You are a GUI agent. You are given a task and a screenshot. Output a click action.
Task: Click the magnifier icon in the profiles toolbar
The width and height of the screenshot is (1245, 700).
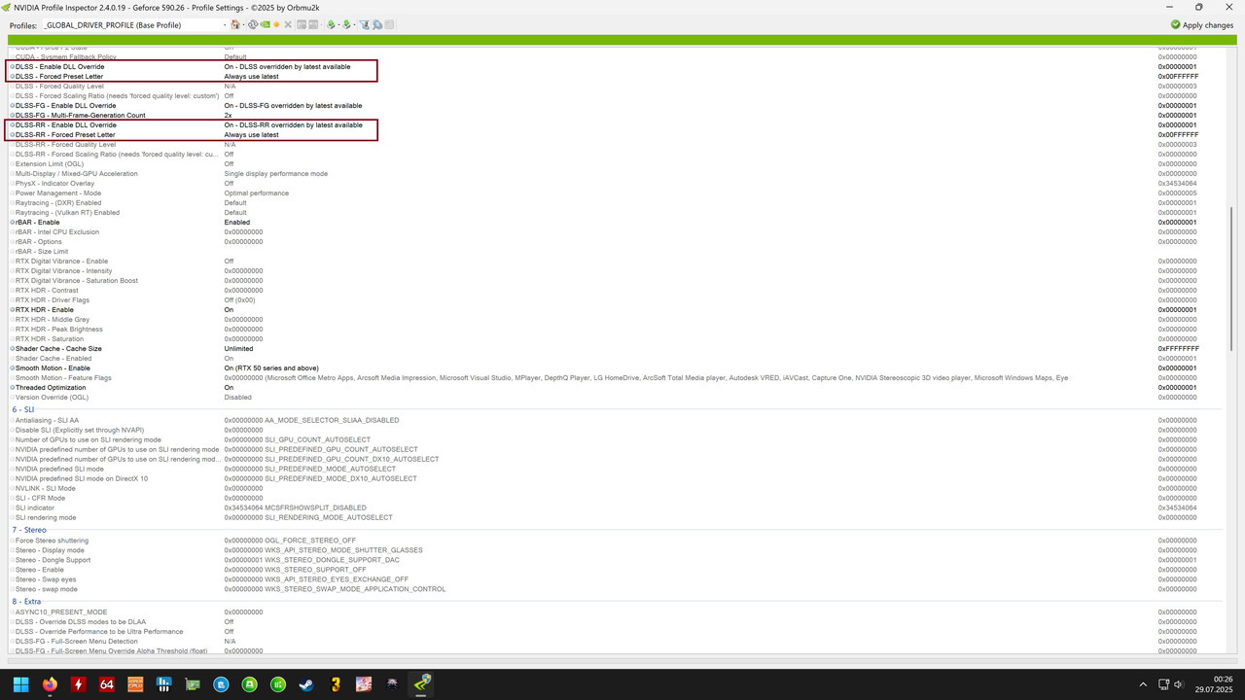pos(377,24)
